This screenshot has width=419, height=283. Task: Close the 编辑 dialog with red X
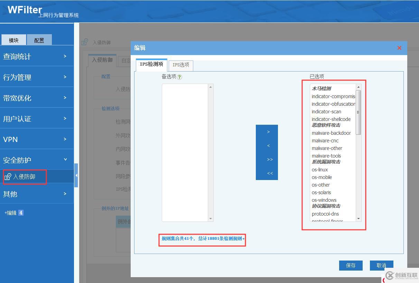pos(399,48)
